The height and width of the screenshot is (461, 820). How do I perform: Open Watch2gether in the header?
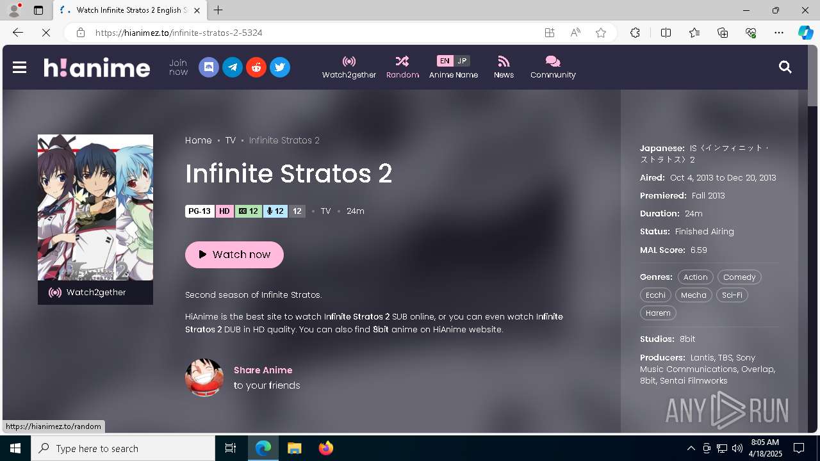(x=349, y=67)
